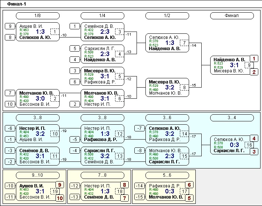Click score 0:3 in 5...6 match
Image resolution: width=262 pixels, height=206 pixels.
point(169,191)
